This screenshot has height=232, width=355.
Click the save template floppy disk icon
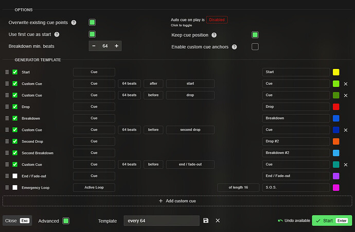click(206, 221)
